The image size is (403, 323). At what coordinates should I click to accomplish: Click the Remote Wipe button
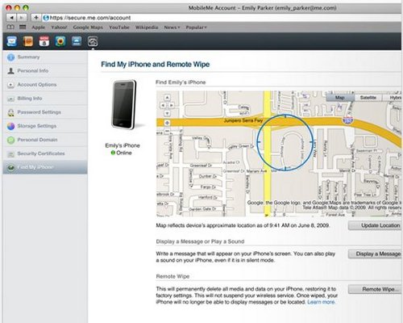click(376, 289)
